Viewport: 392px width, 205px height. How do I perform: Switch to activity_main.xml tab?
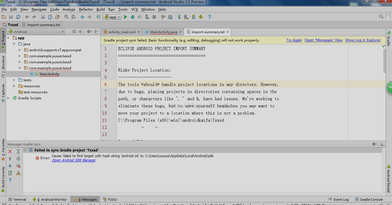tap(122, 32)
